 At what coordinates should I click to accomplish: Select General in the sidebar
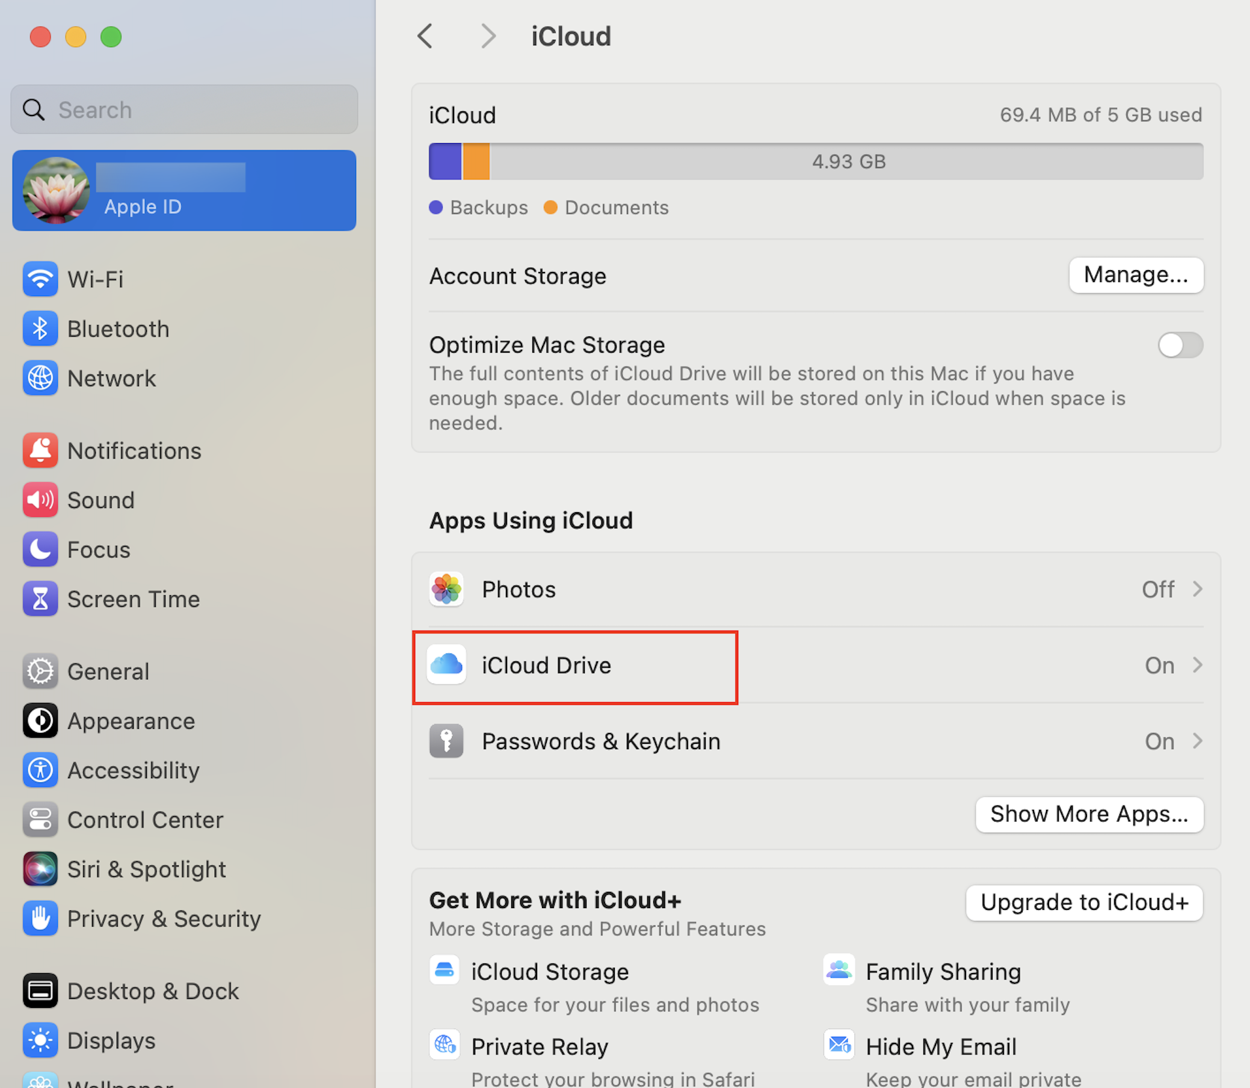click(108, 671)
